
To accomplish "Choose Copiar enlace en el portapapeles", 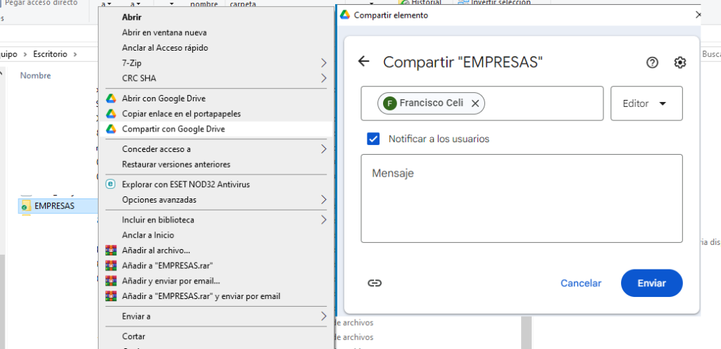I will pos(182,114).
